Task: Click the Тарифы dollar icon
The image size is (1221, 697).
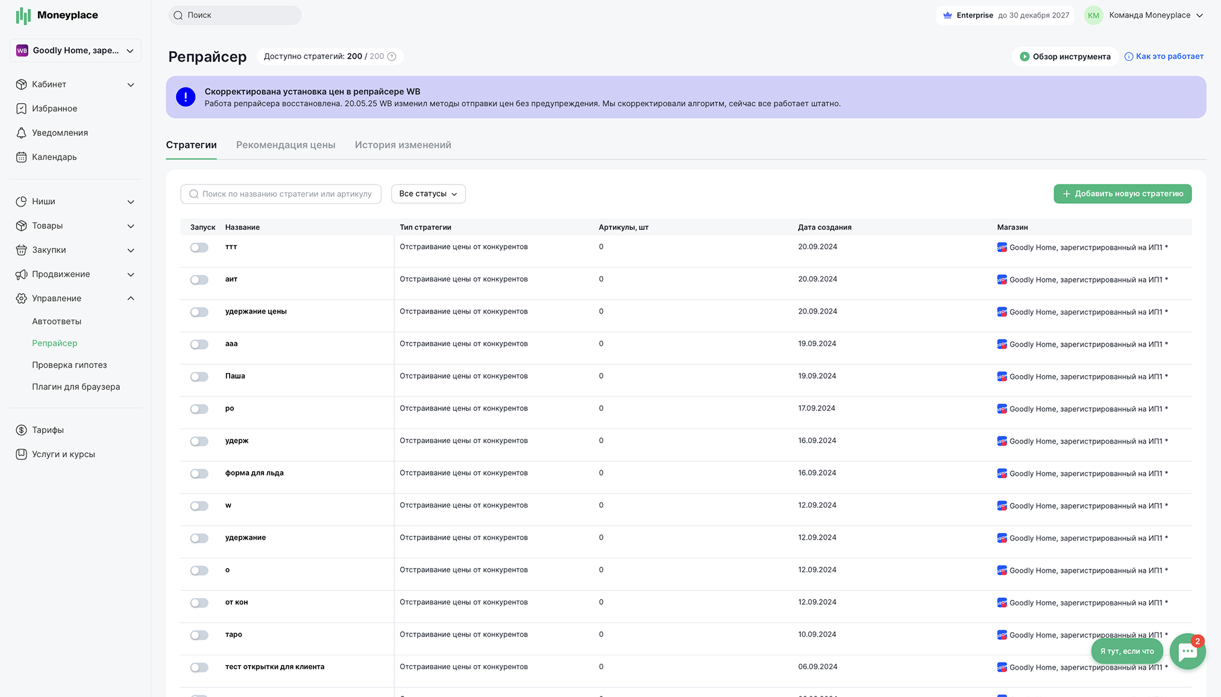Action: point(21,430)
